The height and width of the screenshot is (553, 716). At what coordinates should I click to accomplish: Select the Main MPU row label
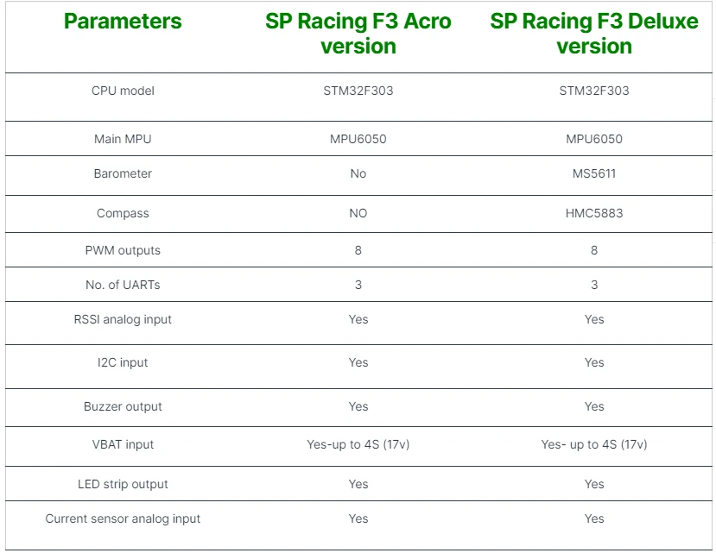pyautogui.click(x=123, y=139)
